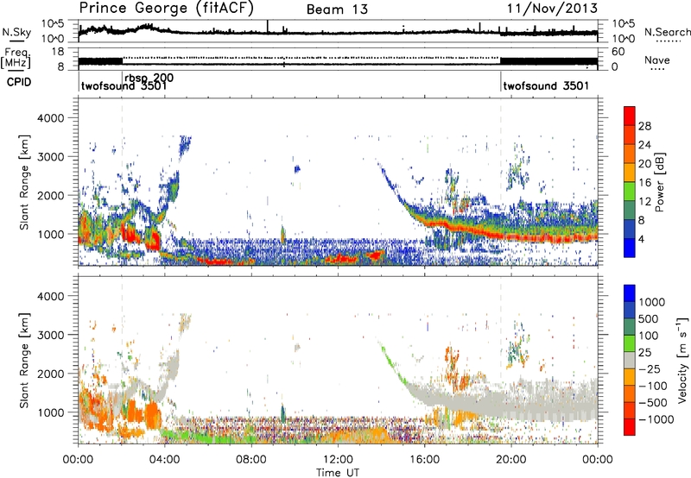691x478 pixels.
Task: Click the '28' label on the power color bar
Action: pyautogui.click(x=644, y=126)
